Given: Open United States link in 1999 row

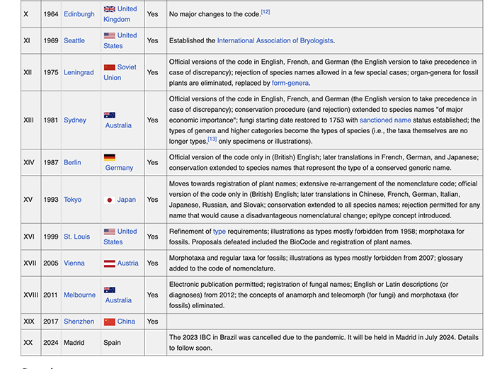Looking at the screenshot, I should pyautogui.click(x=120, y=237).
